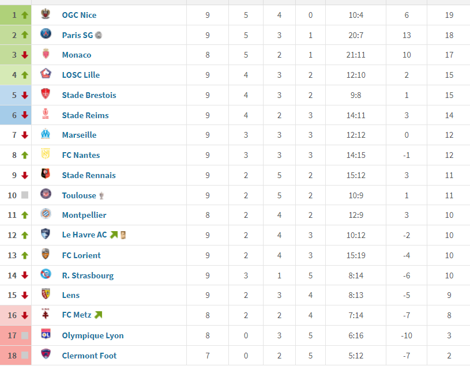Click the champion badge next to Paris SG
This screenshot has width=470, height=370.
(99, 35)
